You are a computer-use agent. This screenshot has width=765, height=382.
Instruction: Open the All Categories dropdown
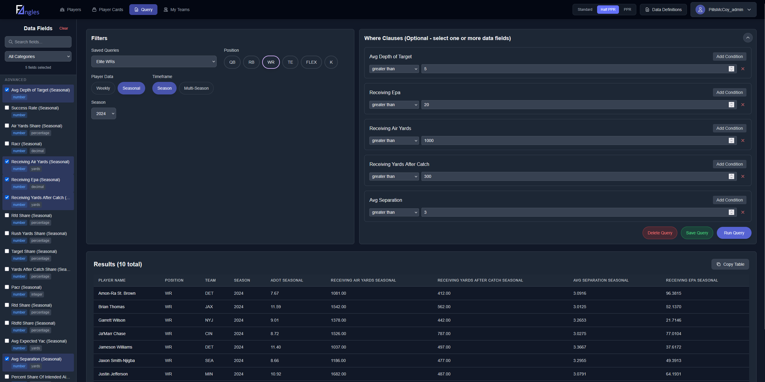(38, 56)
